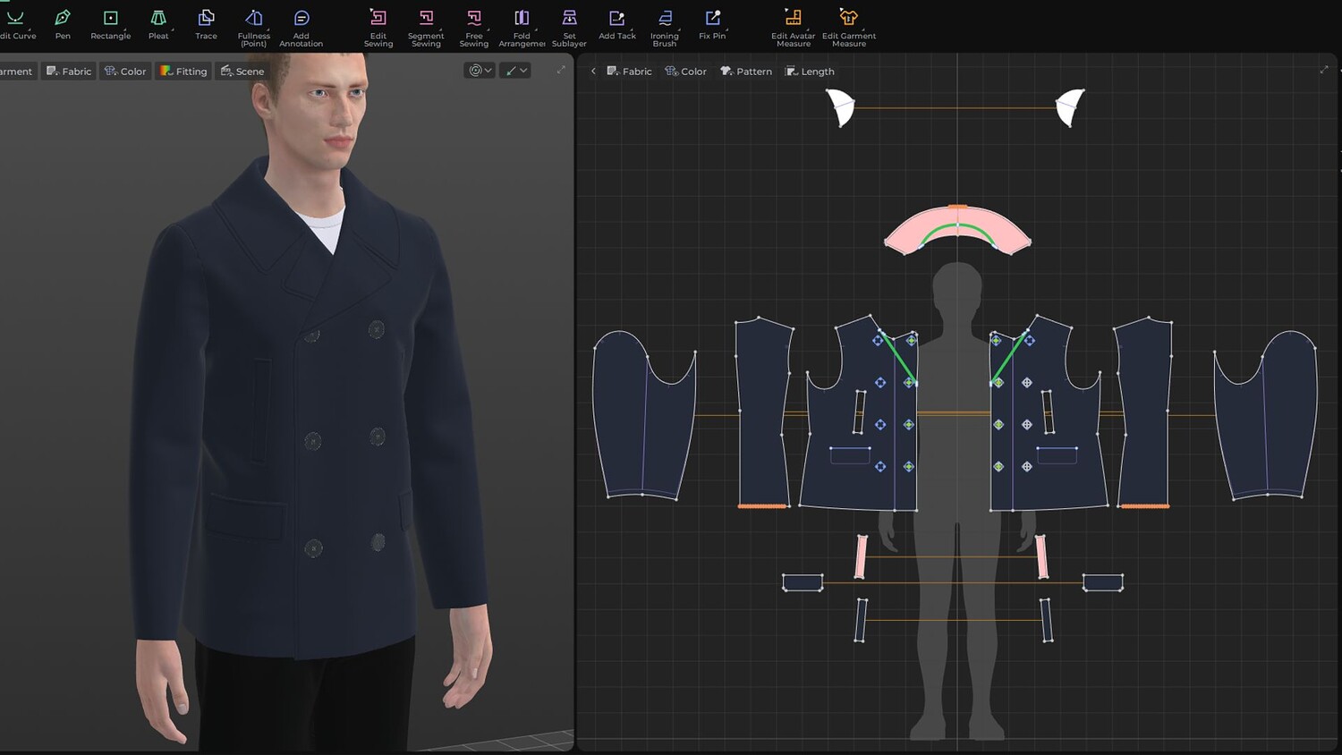This screenshot has width=1342, height=755.
Task: Click the back chevron in the 2D window
Action: tap(593, 72)
